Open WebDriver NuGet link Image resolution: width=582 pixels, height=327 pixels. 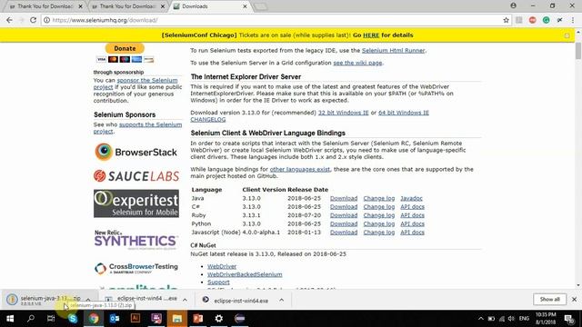222,266
